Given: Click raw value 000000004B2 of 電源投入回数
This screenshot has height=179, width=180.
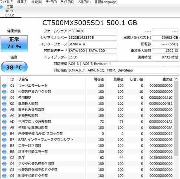Looking at the screenshot, I should coord(161,104).
